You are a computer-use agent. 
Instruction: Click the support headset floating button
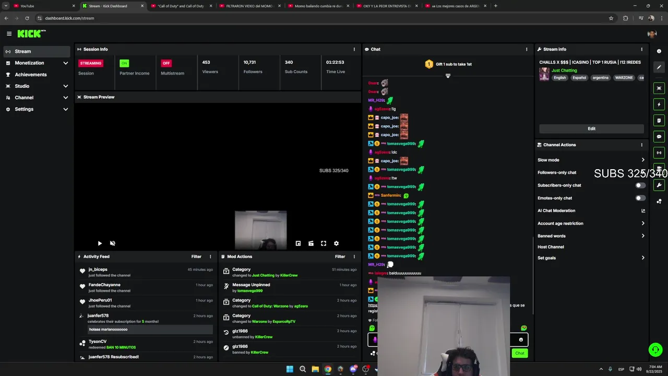pos(655,350)
